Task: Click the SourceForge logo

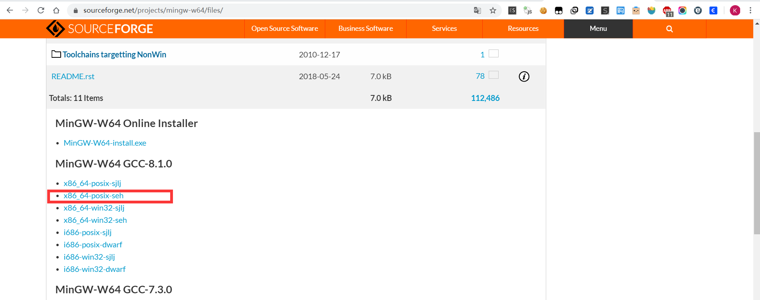Action: point(100,28)
